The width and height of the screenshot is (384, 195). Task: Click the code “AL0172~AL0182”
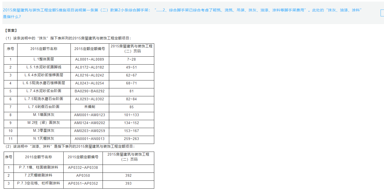(90, 67)
